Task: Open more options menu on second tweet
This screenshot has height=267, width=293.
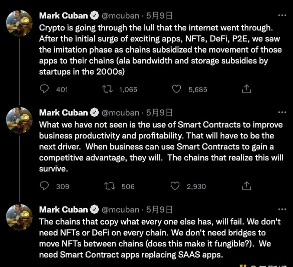Action: tap(282, 112)
